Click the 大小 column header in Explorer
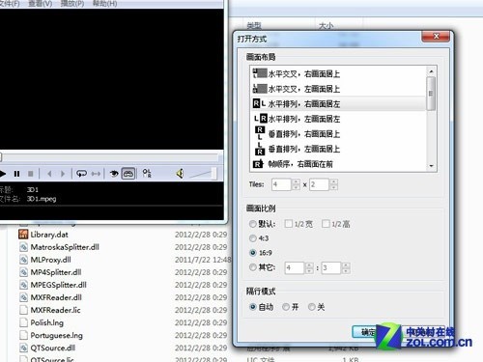 (x=326, y=25)
